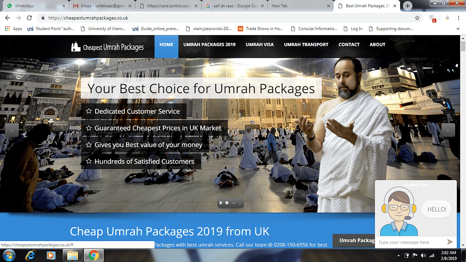The height and width of the screenshot is (262, 466).
Task: Open Windows Media Player from the taskbar
Action: pos(51,255)
